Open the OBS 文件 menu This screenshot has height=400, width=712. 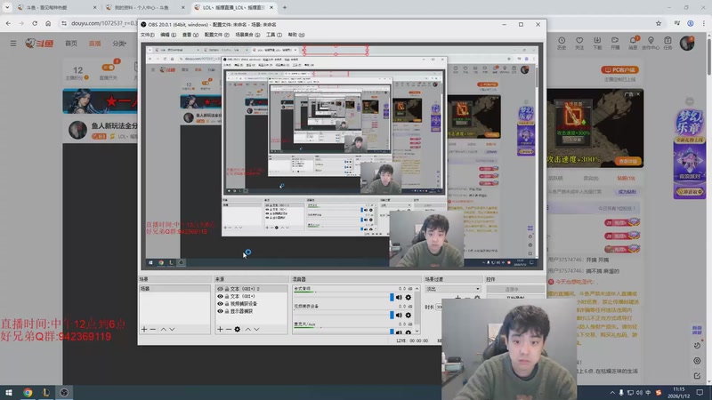(x=147, y=35)
